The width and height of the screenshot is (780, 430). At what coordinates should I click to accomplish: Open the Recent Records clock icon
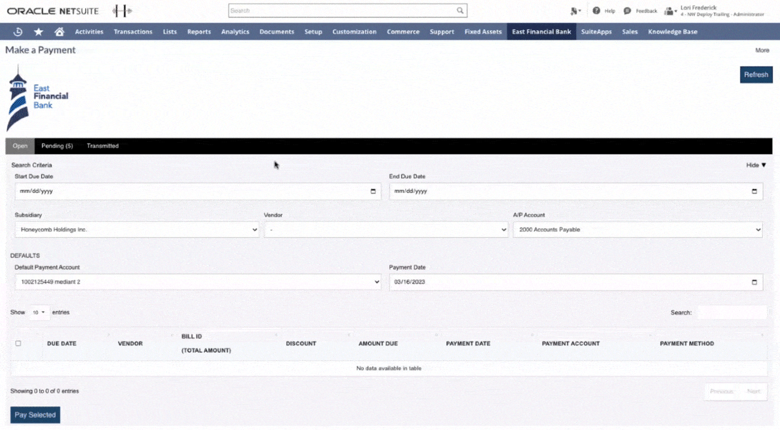tap(18, 32)
